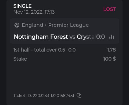Click the Nov 12, 2022, 17:13 timestamp
This screenshot has height=105, width=129.
click(34, 12)
